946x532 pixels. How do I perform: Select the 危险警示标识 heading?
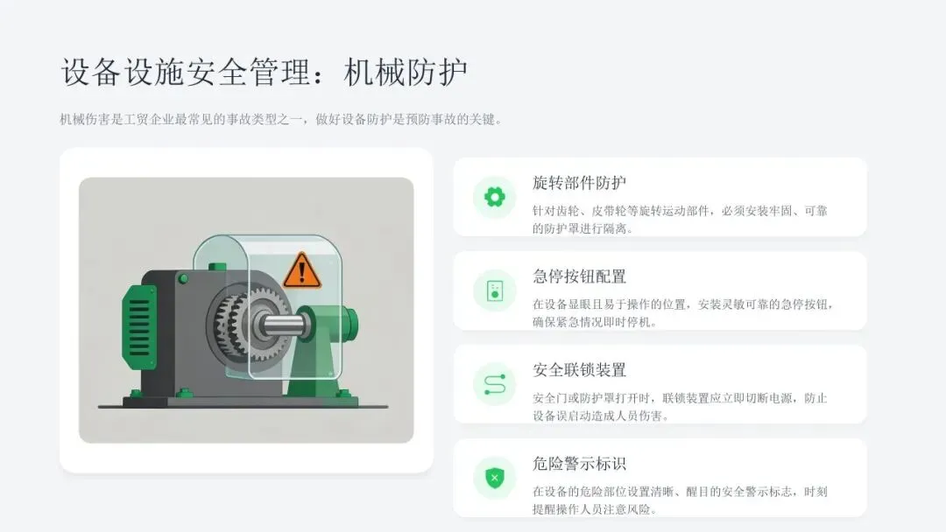(x=579, y=464)
